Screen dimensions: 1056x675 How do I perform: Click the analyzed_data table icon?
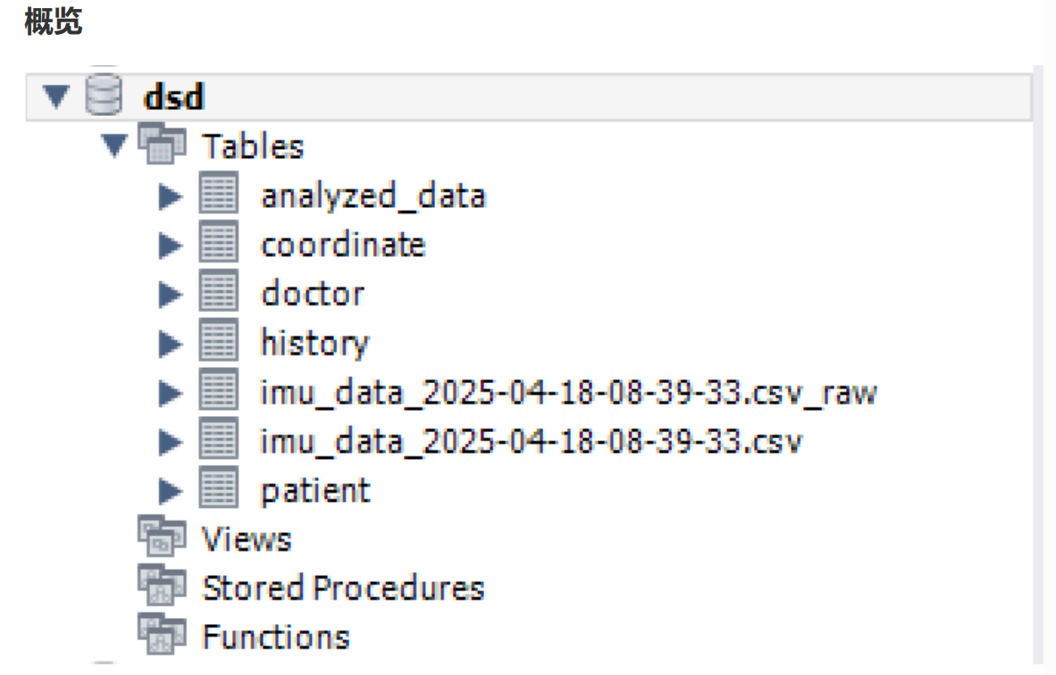pyautogui.click(x=218, y=195)
